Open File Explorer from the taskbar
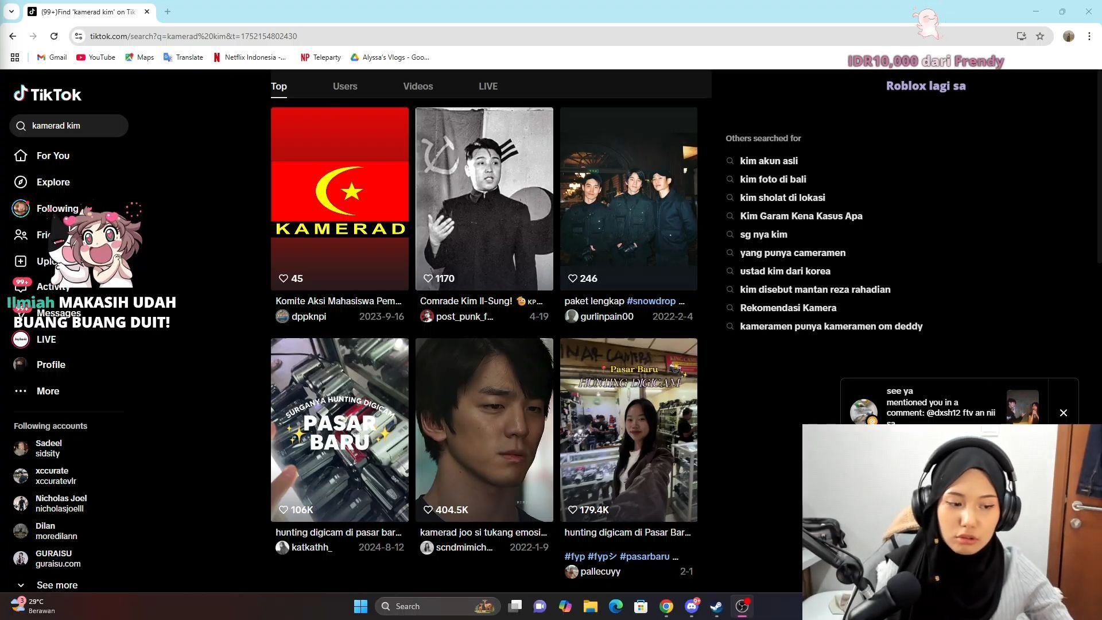Screen dimensions: 1102x620 (x=591, y=606)
